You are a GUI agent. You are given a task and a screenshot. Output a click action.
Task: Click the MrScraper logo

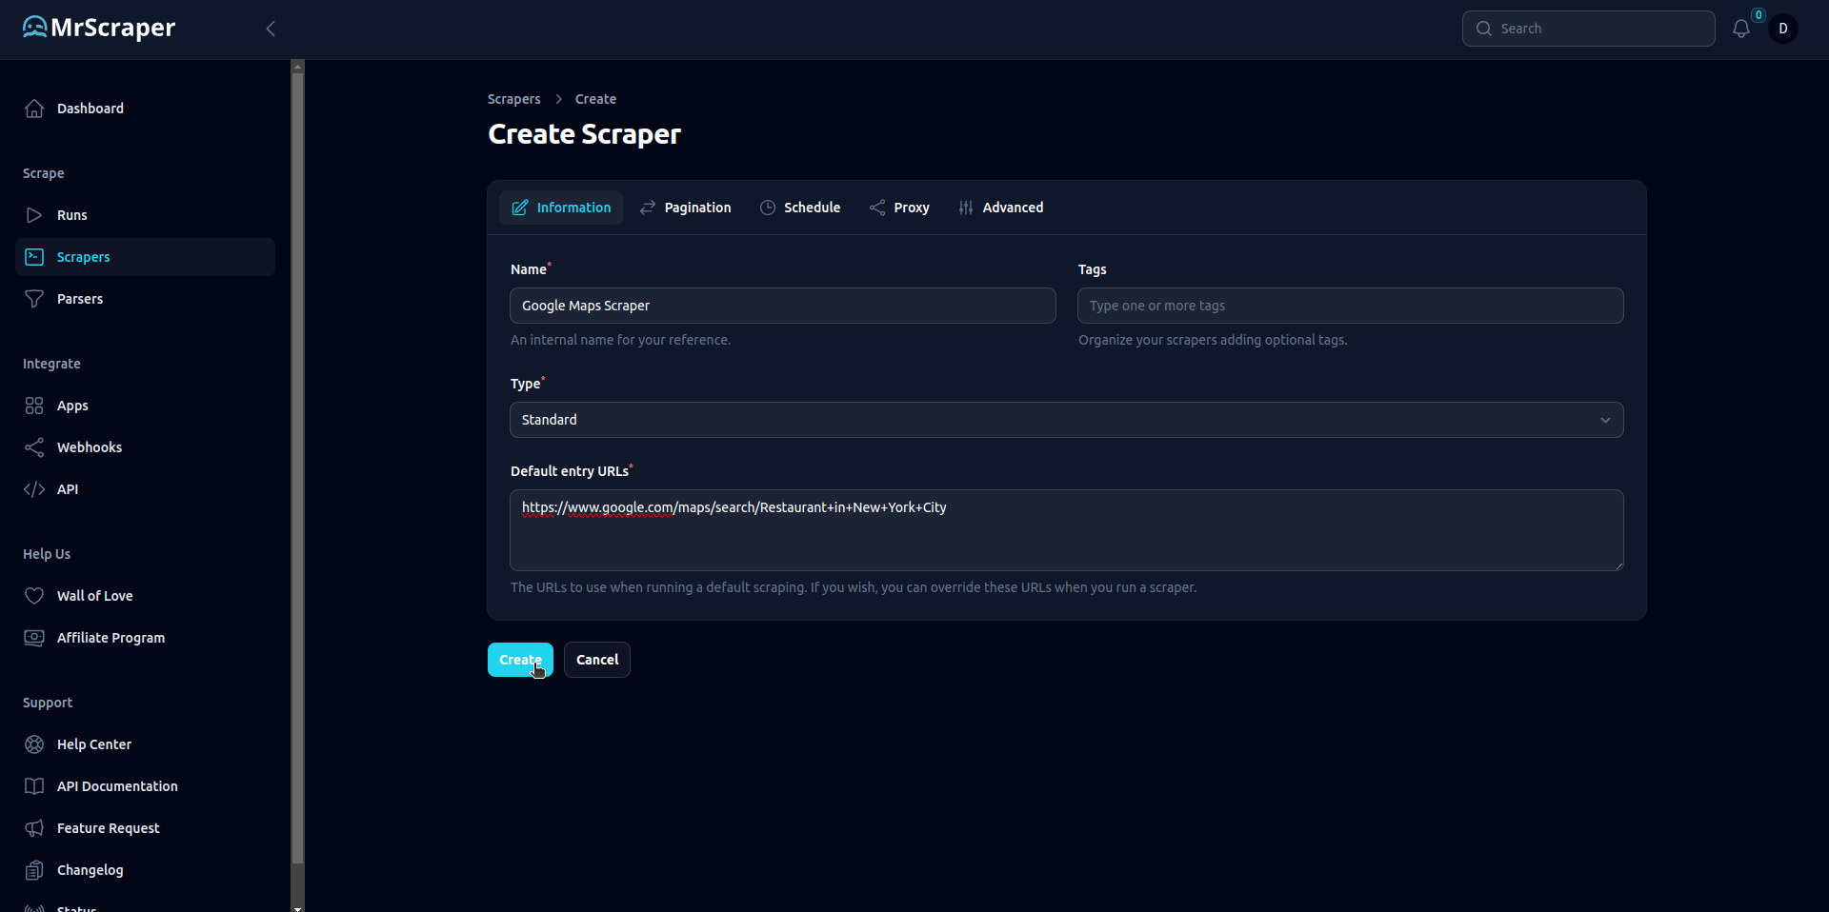pyautogui.click(x=99, y=28)
